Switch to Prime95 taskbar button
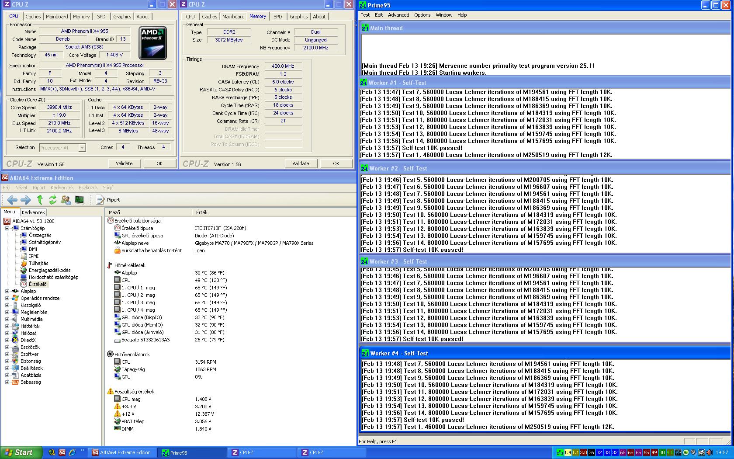Viewport: 734px width, 459px height. pos(192,452)
